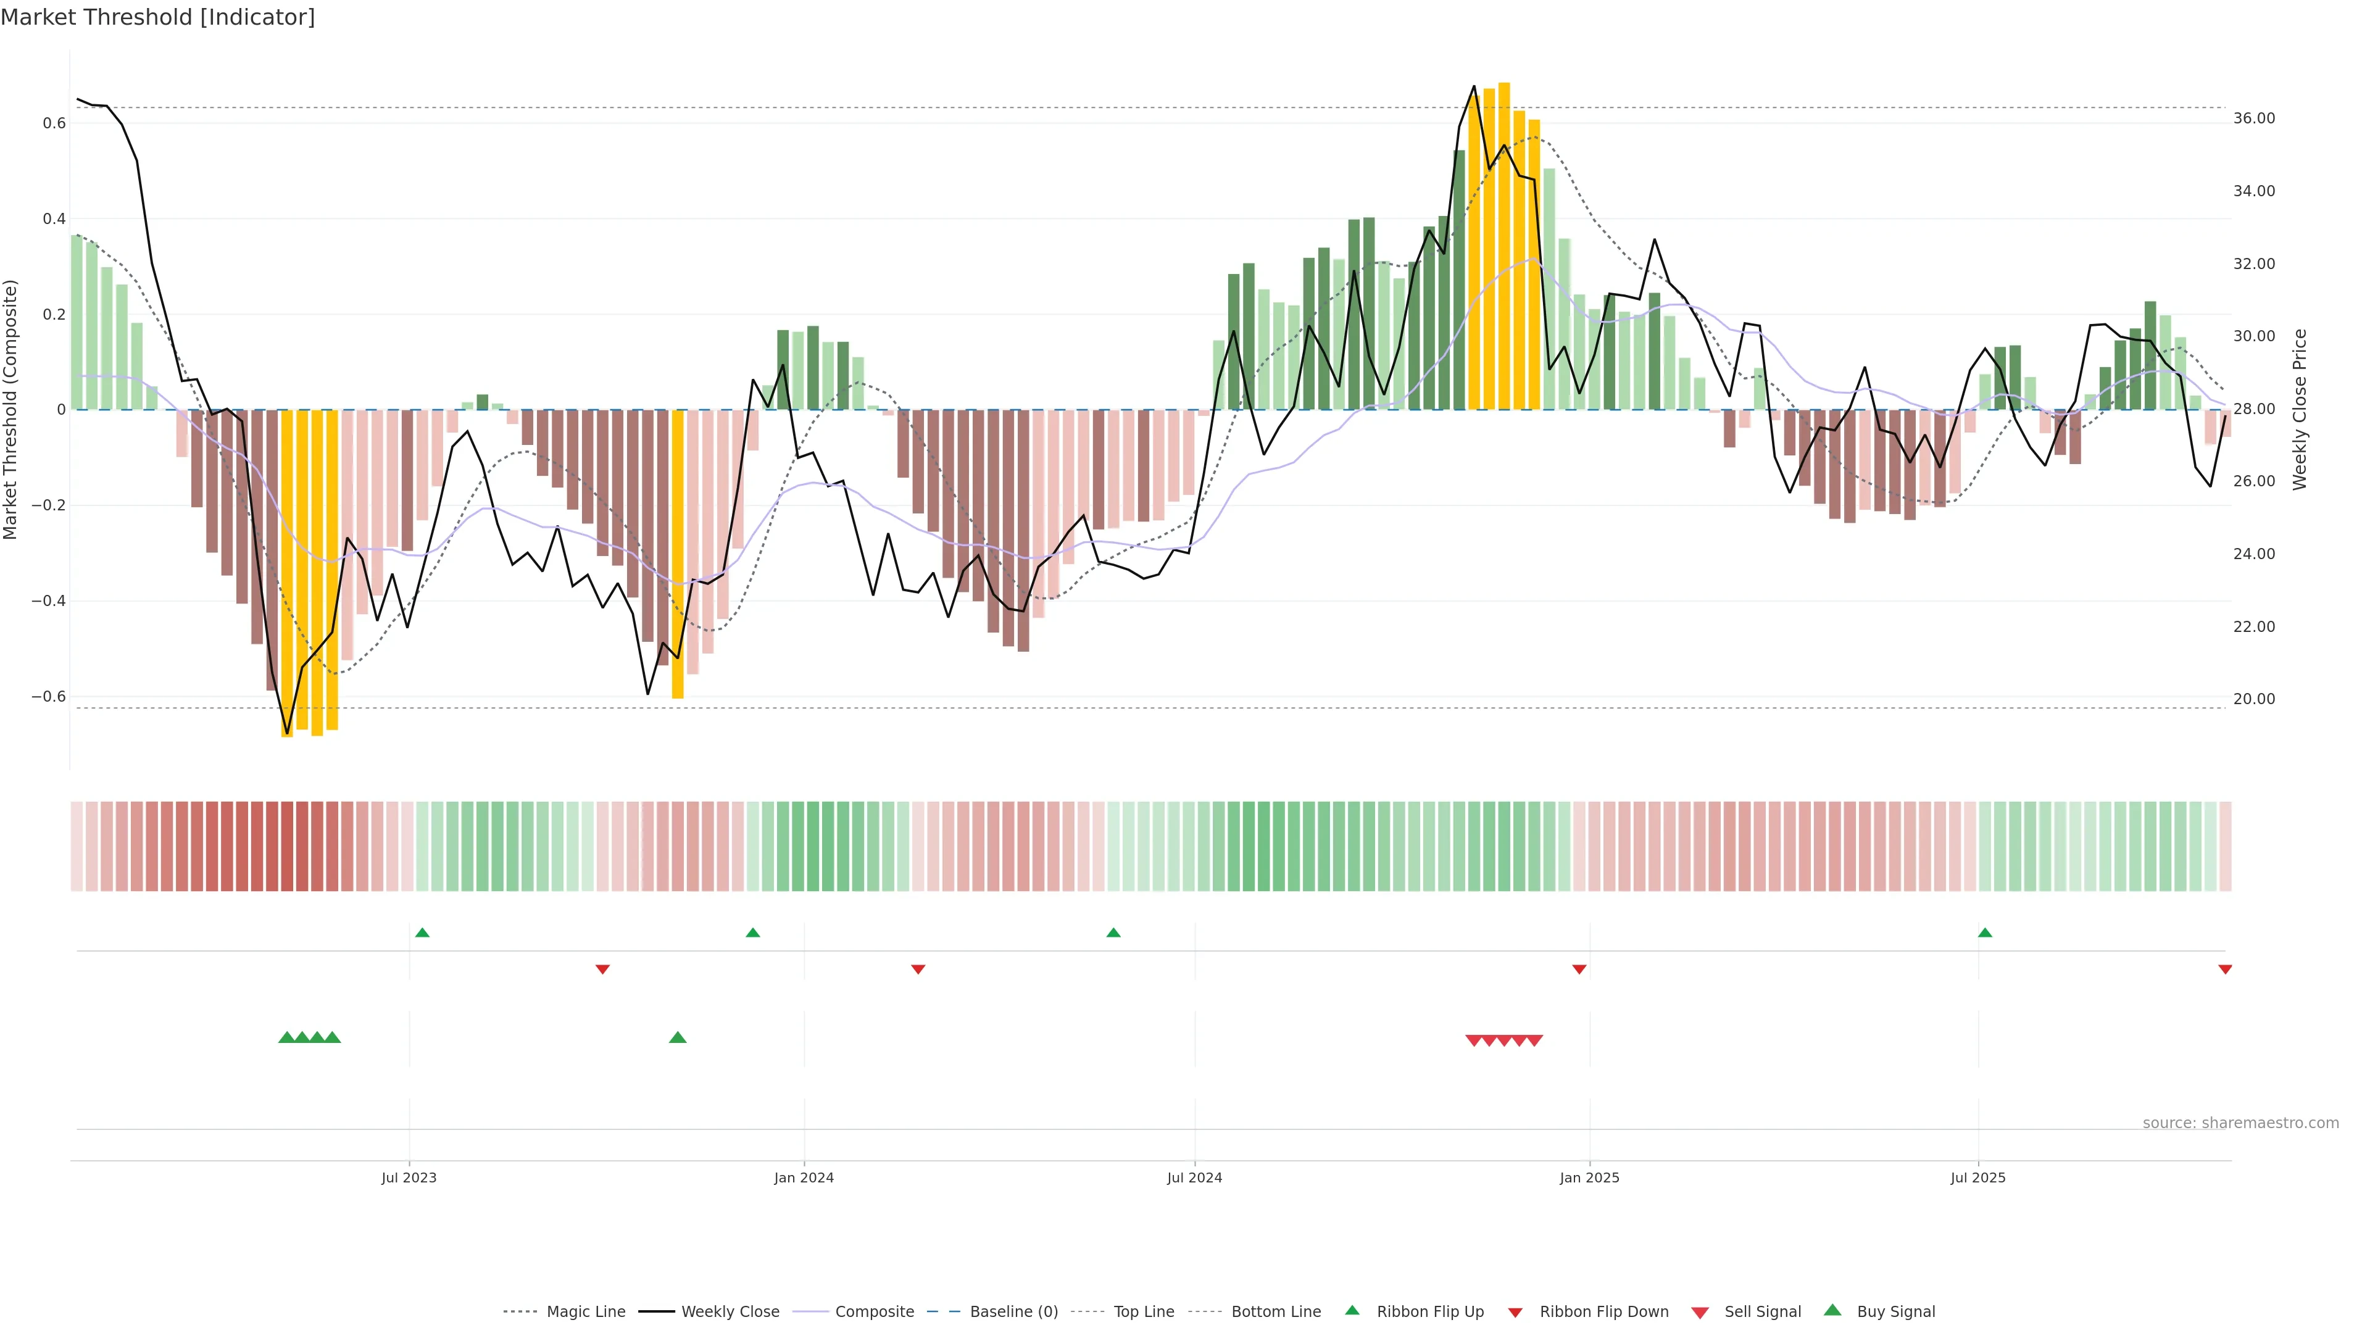
Task: Click the green flip-up triangle just after Jul 2025
Action: click(1984, 933)
